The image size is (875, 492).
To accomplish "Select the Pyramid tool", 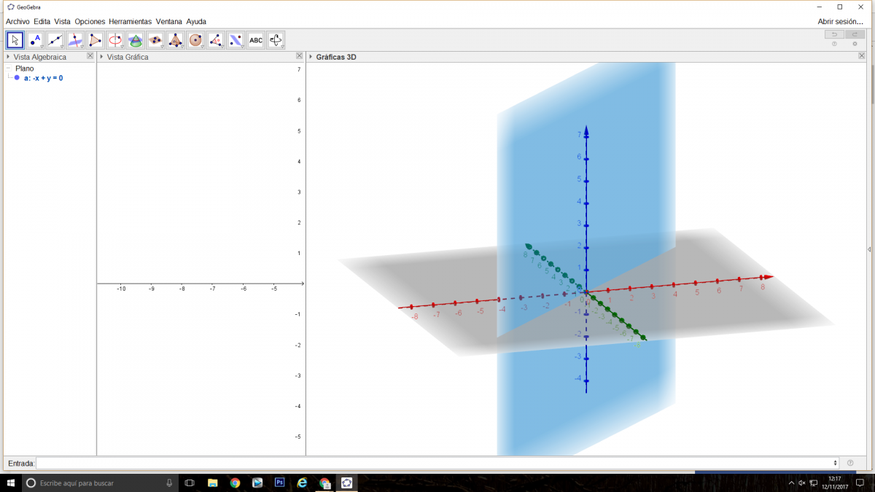I will (x=175, y=40).
